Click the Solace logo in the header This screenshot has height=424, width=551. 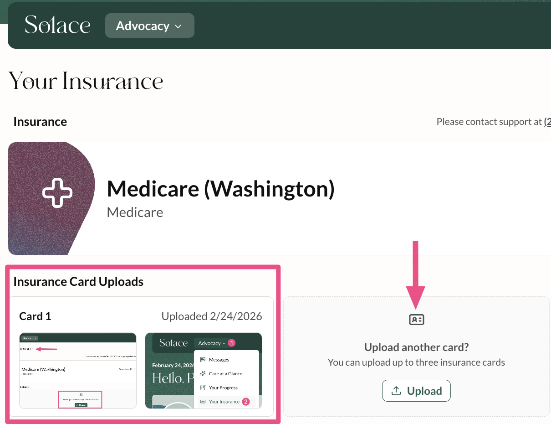tap(57, 25)
